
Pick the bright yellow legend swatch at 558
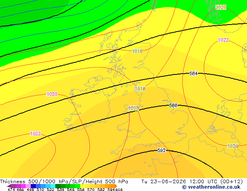coord(83,186)
